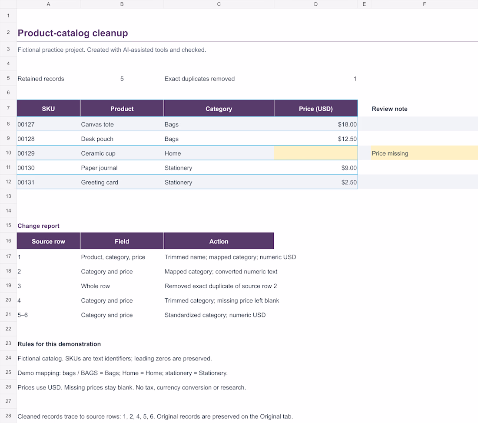Click 'Rules for this demonstration' heading
The height and width of the screenshot is (423, 478).
pos(59,344)
